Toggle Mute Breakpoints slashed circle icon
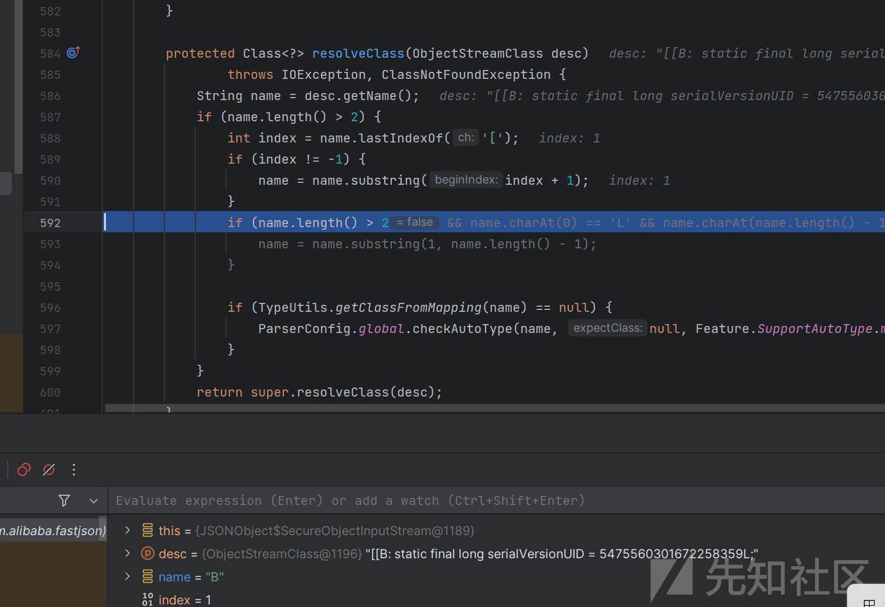This screenshot has height=607, width=885. (x=49, y=470)
